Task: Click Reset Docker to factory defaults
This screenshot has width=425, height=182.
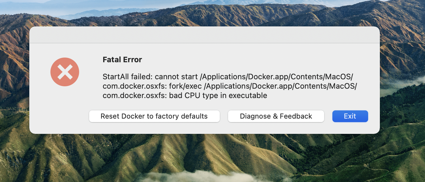Action: click(154, 116)
